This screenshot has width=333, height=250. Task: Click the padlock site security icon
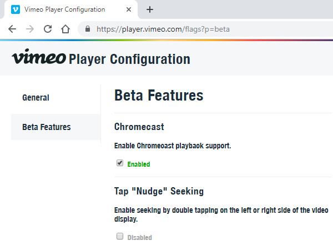(87, 29)
